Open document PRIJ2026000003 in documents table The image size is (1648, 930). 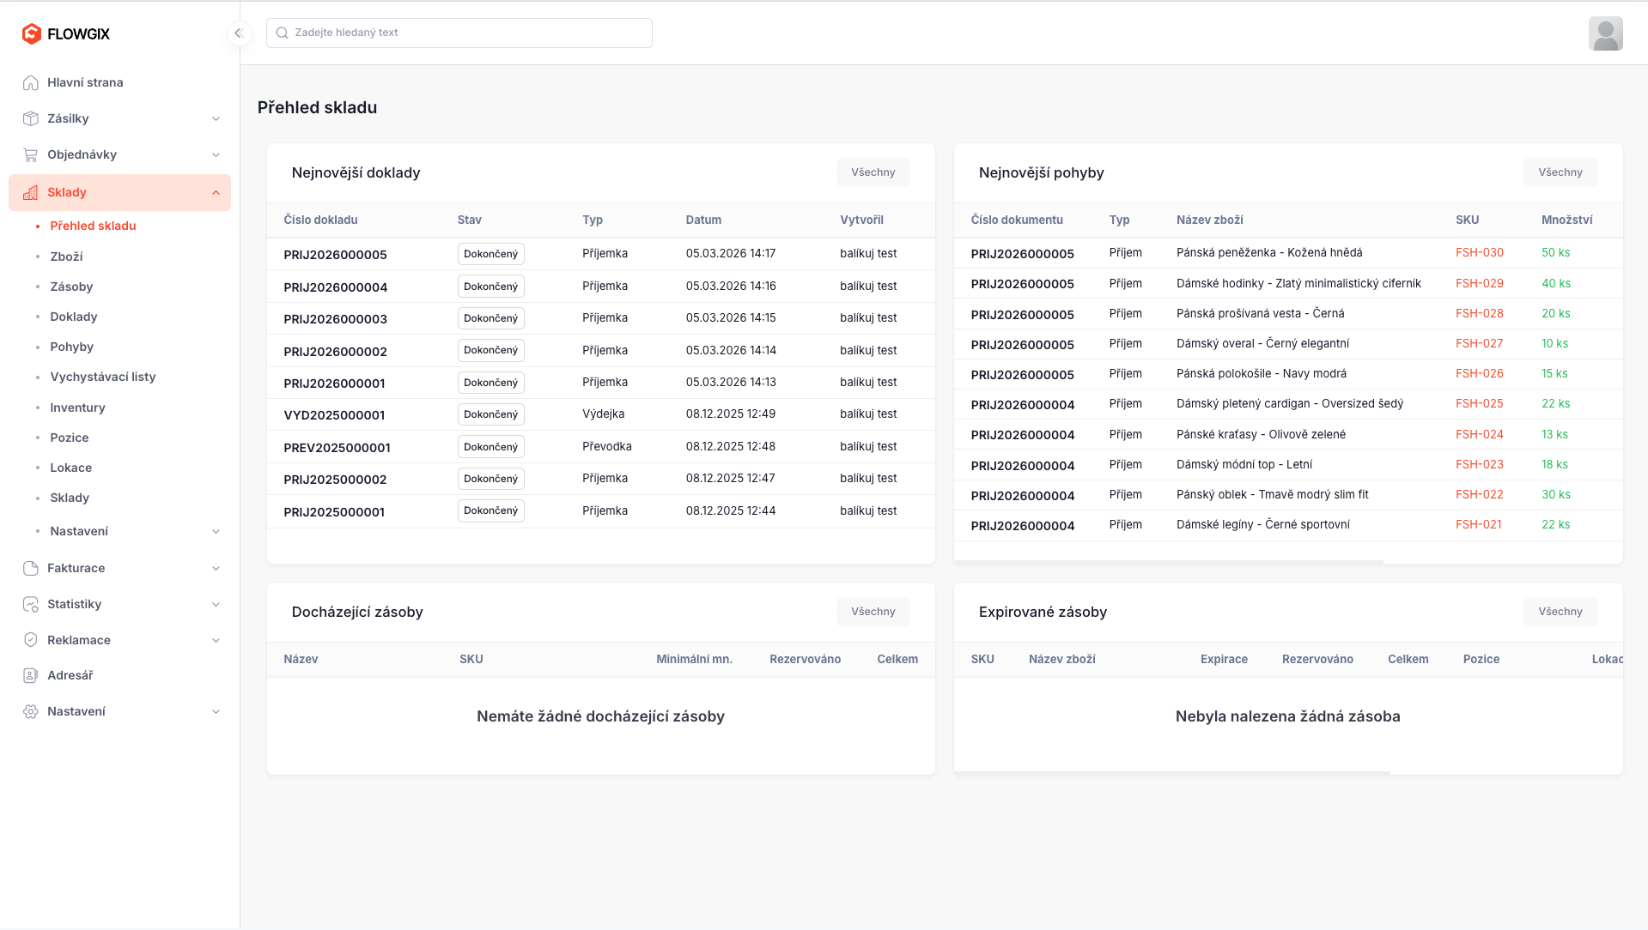tap(335, 319)
